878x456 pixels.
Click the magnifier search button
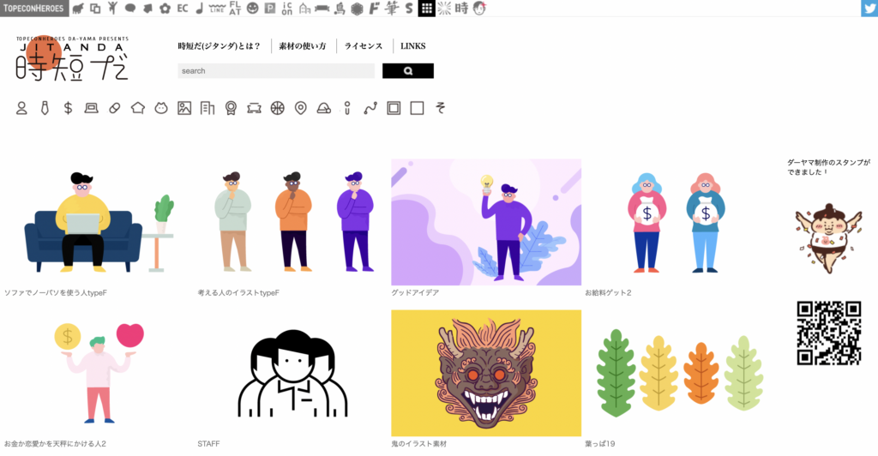click(407, 71)
